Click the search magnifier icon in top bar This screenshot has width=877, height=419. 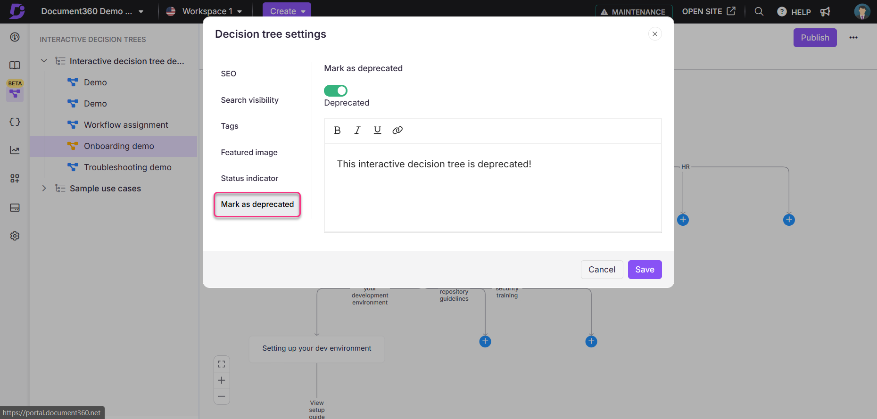(759, 11)
